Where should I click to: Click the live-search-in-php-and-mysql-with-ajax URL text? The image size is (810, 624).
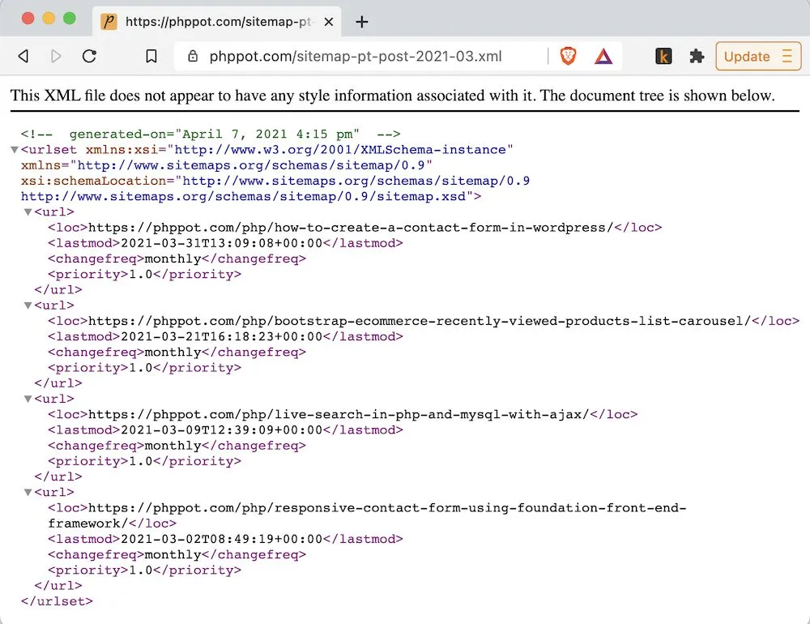click(339, 415)
